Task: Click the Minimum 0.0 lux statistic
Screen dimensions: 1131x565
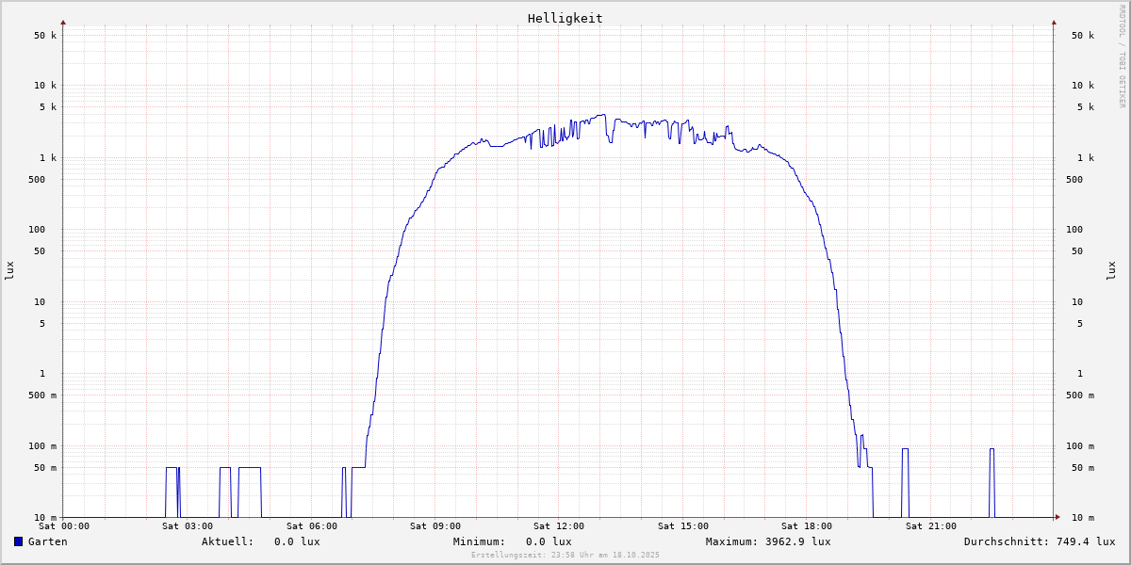Action: (512, 541)
